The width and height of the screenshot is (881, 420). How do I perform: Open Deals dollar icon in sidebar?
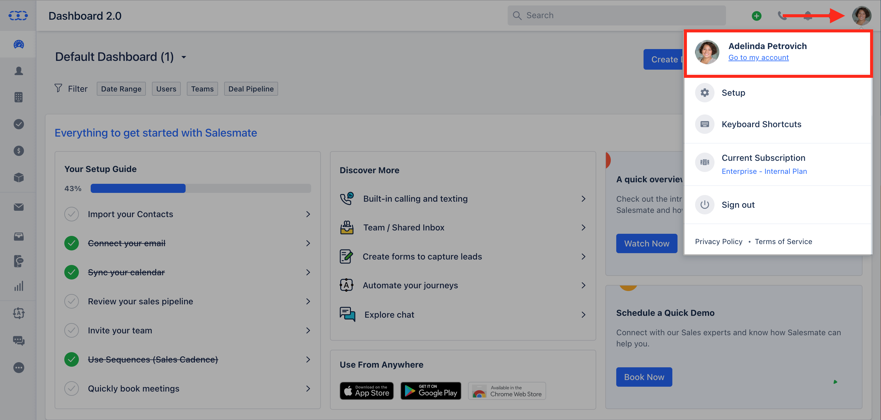click(x=18, y=150)
